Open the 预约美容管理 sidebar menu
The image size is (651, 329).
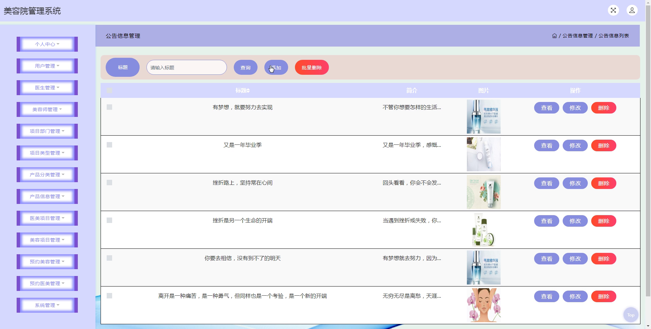(x=47, y=262)
